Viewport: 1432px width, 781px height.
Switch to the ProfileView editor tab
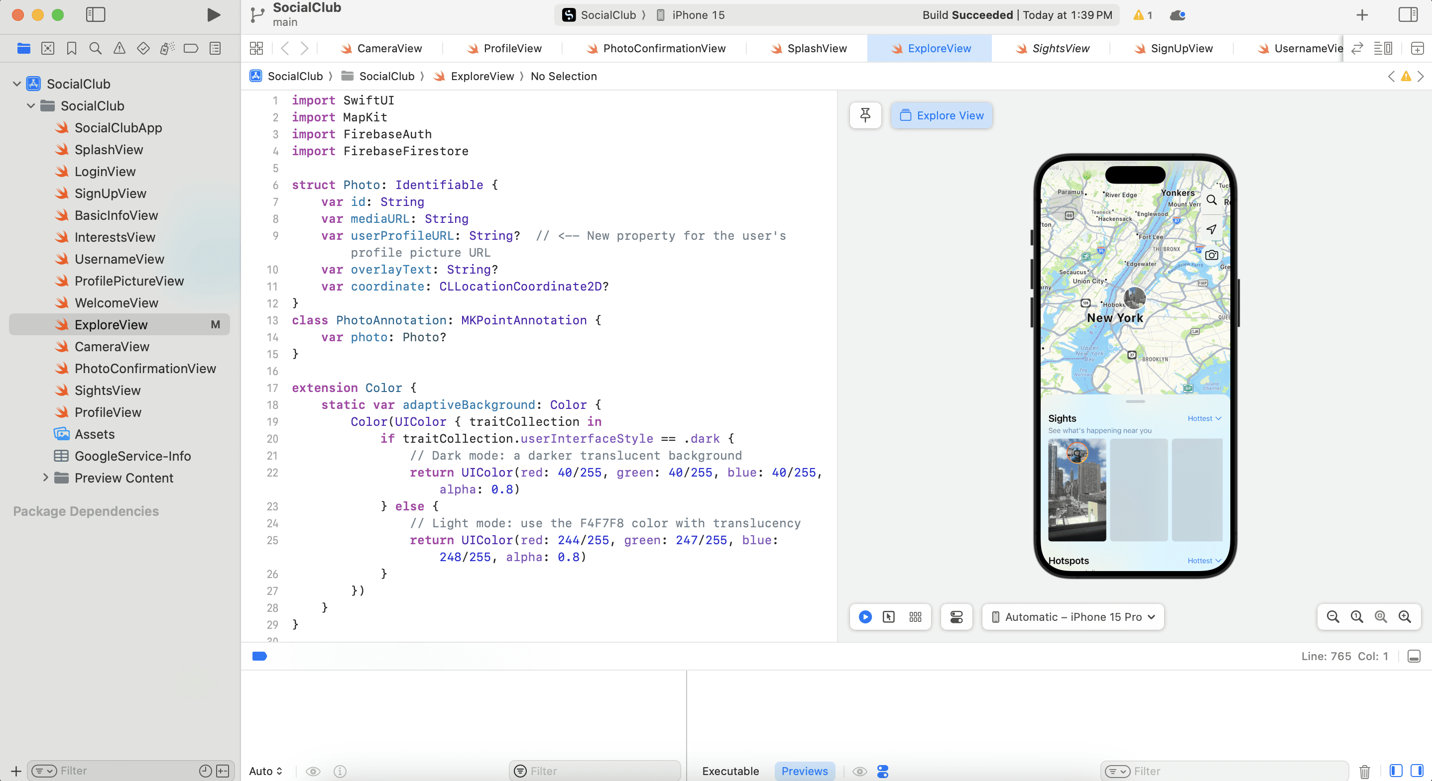[x=512, y=48]
